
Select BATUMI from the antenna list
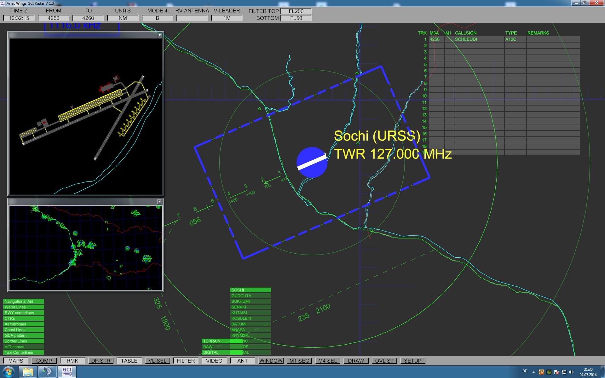250,324
